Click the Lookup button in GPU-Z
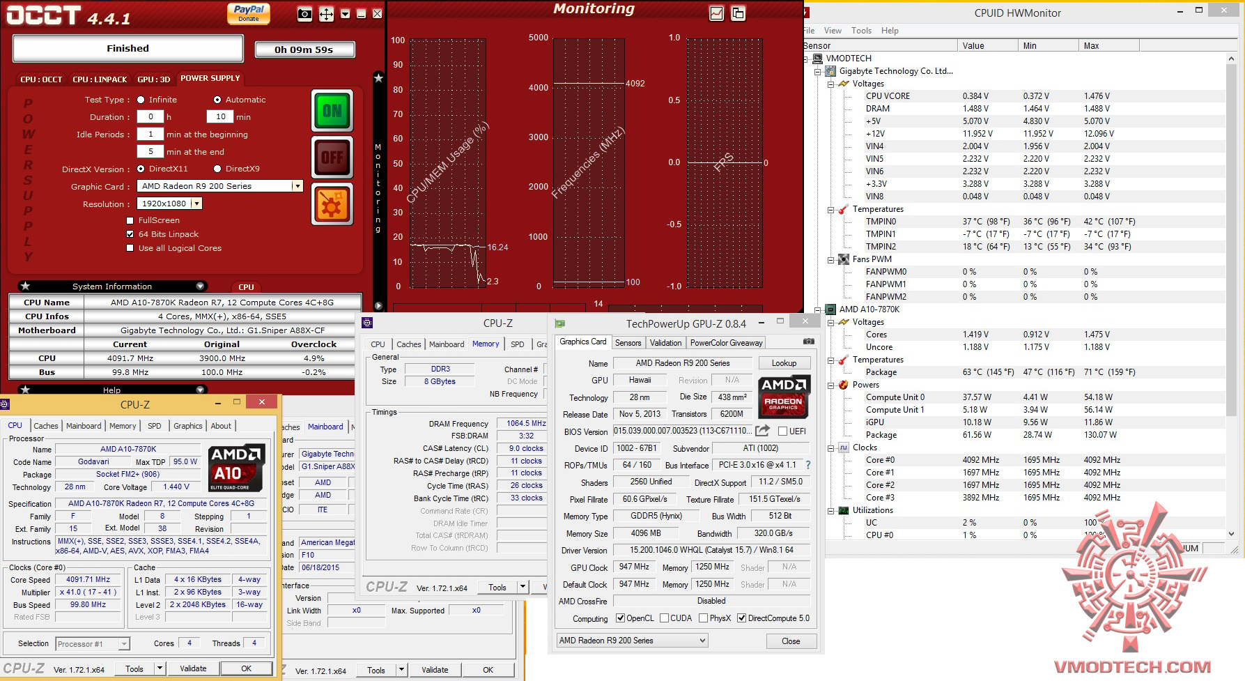 tap(784, 363)
